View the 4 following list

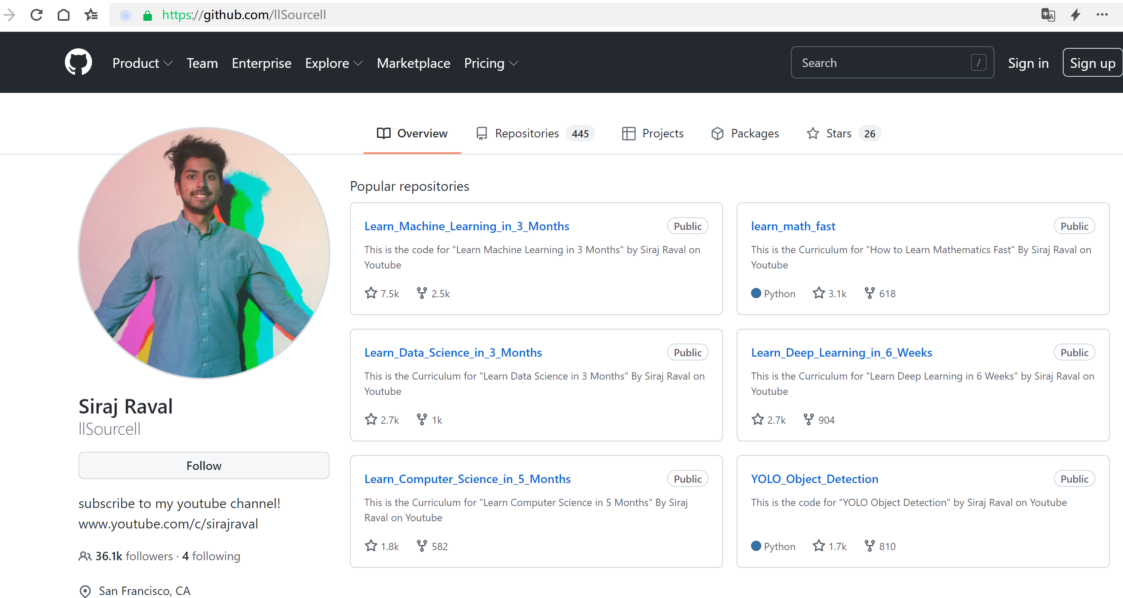tap(211, 556)
